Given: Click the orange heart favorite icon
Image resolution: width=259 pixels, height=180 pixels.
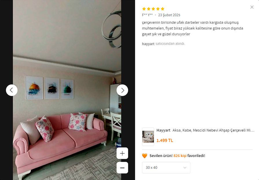Looking at the screenshot, I should tap(145, 156).
